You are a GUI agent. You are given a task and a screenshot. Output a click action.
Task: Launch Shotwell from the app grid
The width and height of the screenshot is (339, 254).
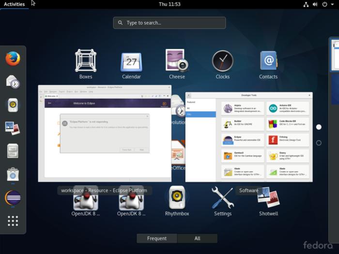[x=268, y=201]
